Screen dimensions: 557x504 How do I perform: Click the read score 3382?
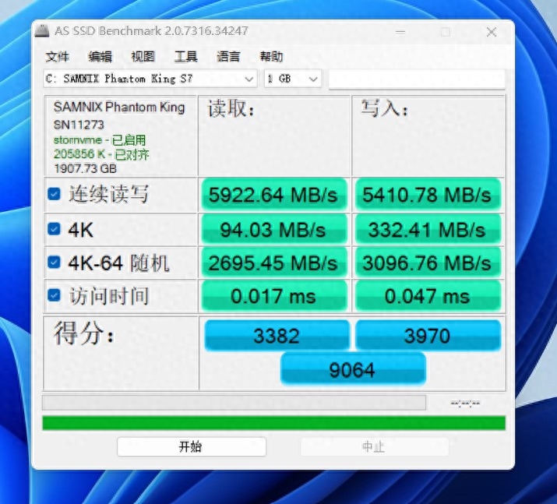[277, 335]
